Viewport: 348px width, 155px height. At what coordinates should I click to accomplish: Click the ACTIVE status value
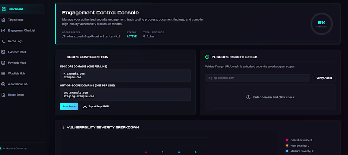pos(132,36)
